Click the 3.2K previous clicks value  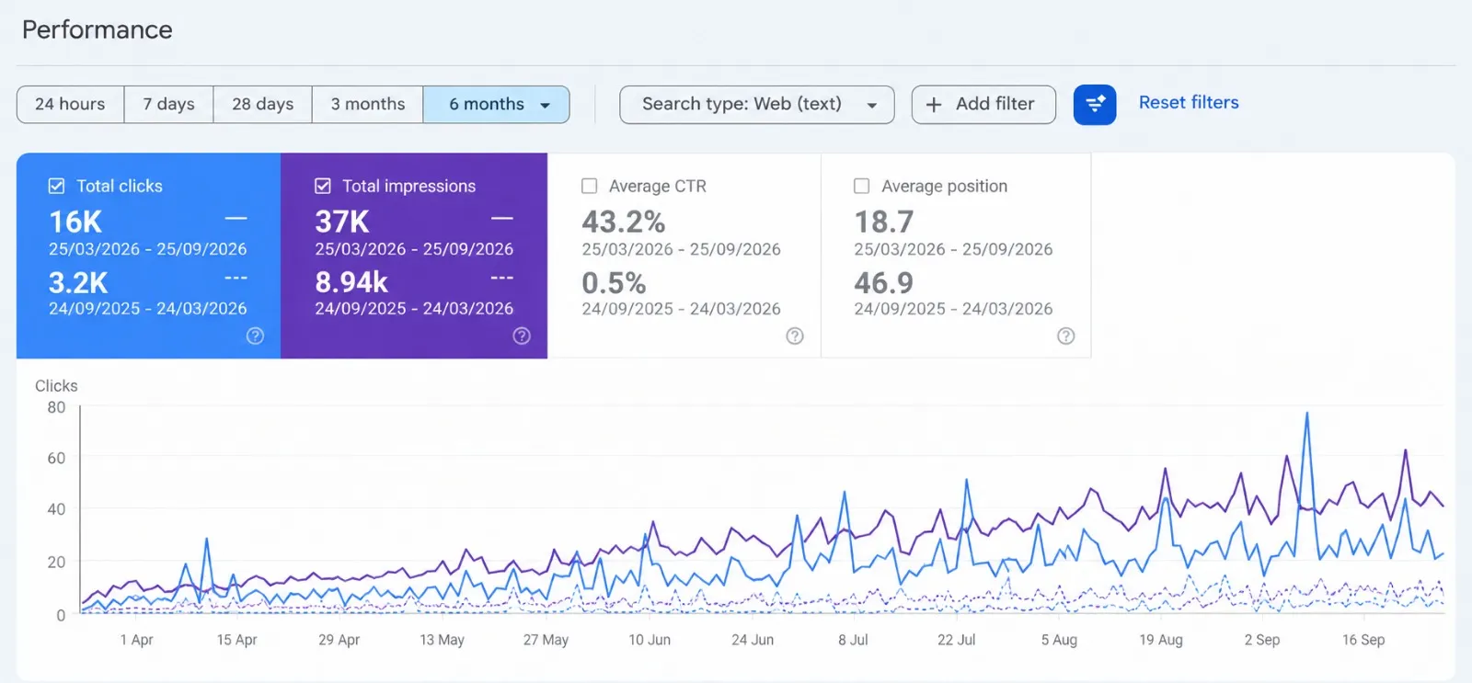78,283
